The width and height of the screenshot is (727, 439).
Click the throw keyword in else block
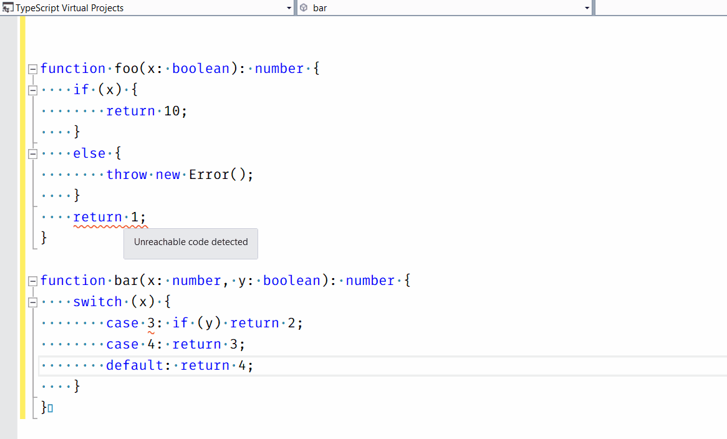(127, 175)
